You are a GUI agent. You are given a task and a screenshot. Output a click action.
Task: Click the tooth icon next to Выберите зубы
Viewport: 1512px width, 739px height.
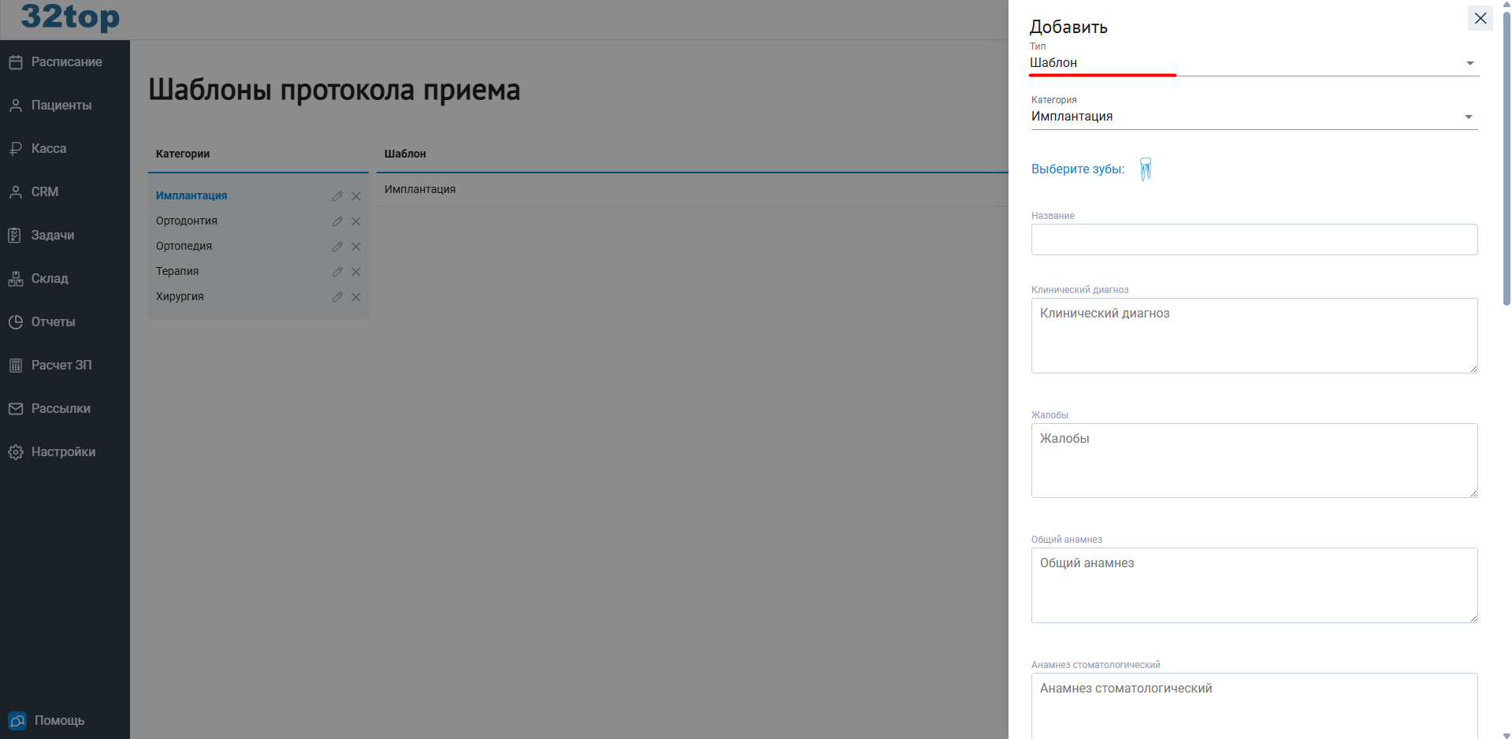(1145, 168)
